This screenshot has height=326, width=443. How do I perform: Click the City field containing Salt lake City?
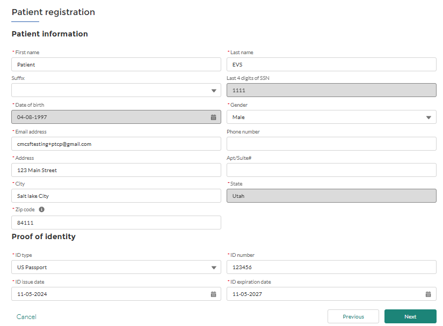tap(116, 196)
